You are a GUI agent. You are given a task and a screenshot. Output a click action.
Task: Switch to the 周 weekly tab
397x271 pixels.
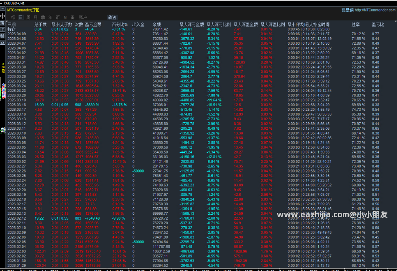click(x=28, y=17)
